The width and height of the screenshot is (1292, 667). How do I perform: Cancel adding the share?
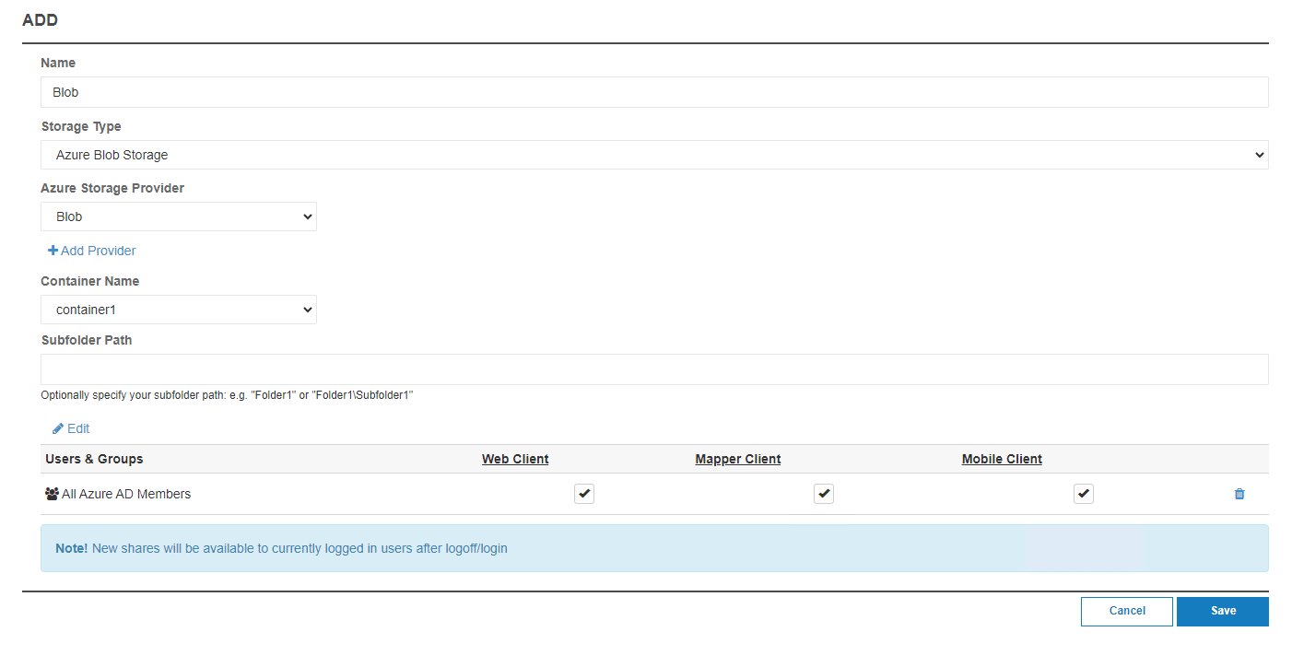click(1126, 611)
